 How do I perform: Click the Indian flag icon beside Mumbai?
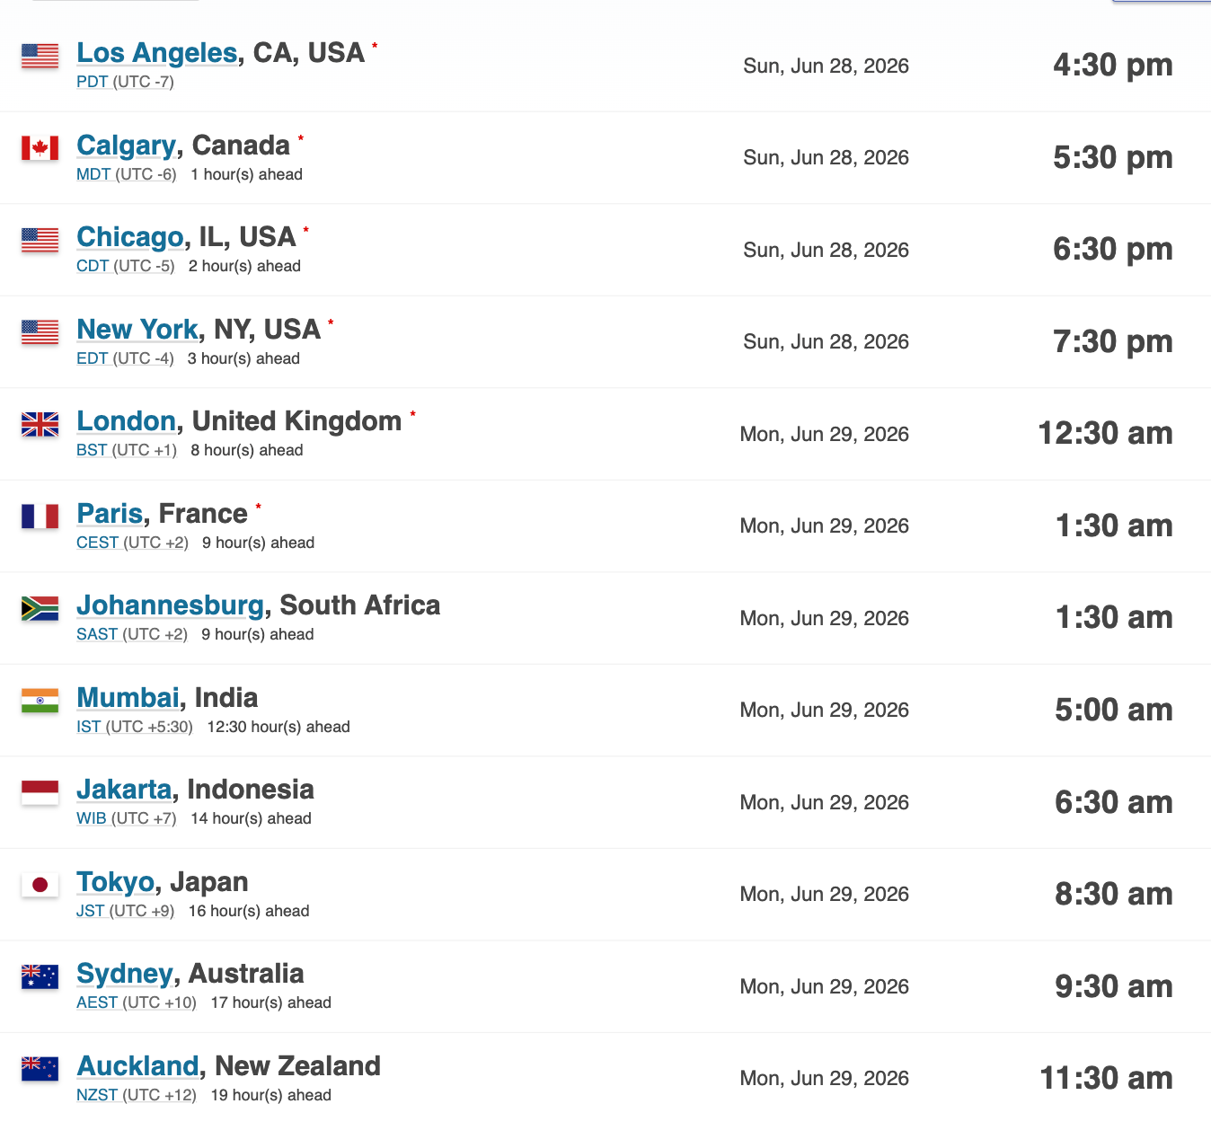point(40,701)
